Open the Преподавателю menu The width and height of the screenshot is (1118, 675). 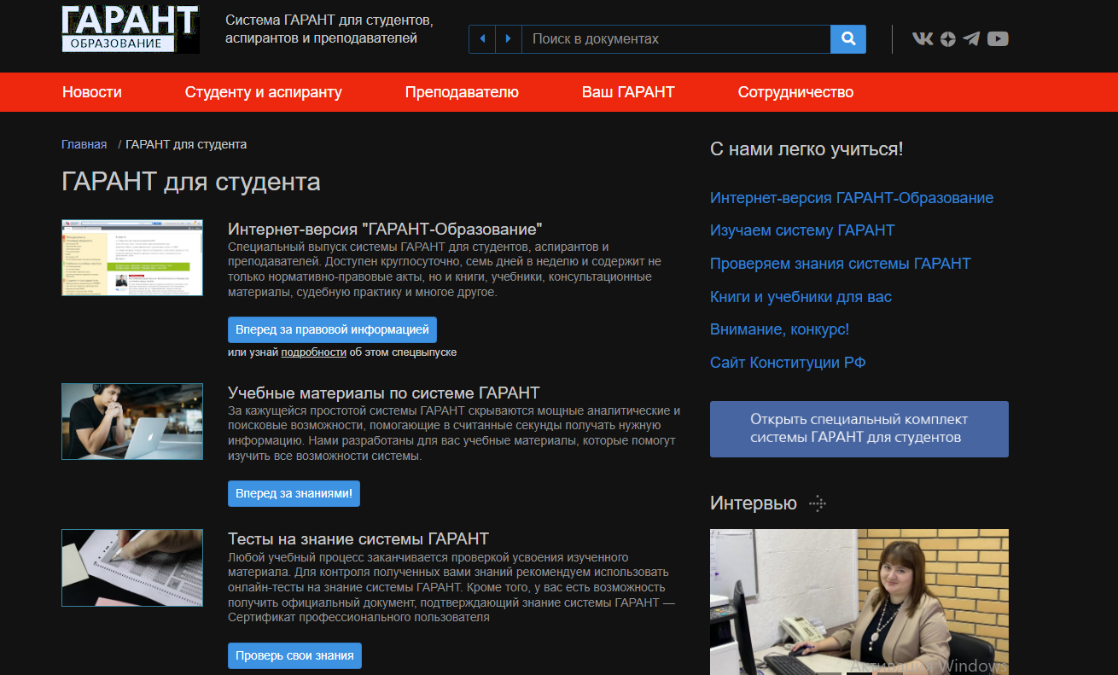coord(462,92)
